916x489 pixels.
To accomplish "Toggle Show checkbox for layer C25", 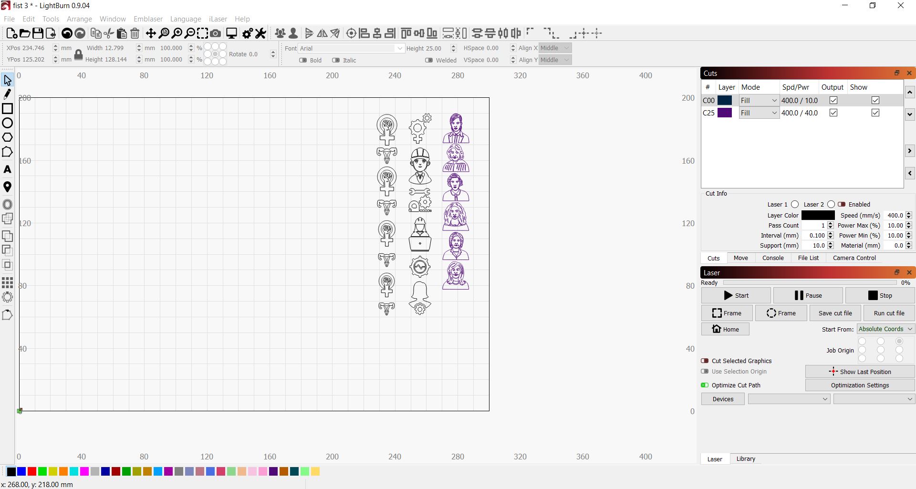I will [x=875, y=113].
